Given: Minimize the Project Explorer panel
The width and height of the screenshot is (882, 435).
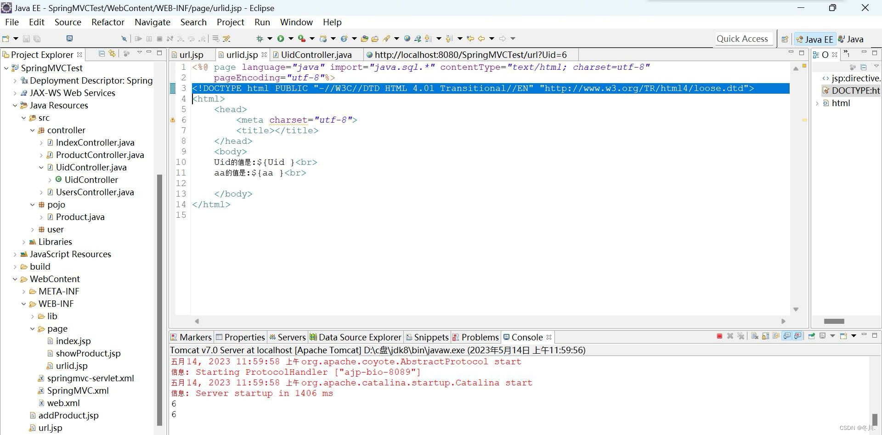Looking at the screenshot, I should [x=149, y=53].
